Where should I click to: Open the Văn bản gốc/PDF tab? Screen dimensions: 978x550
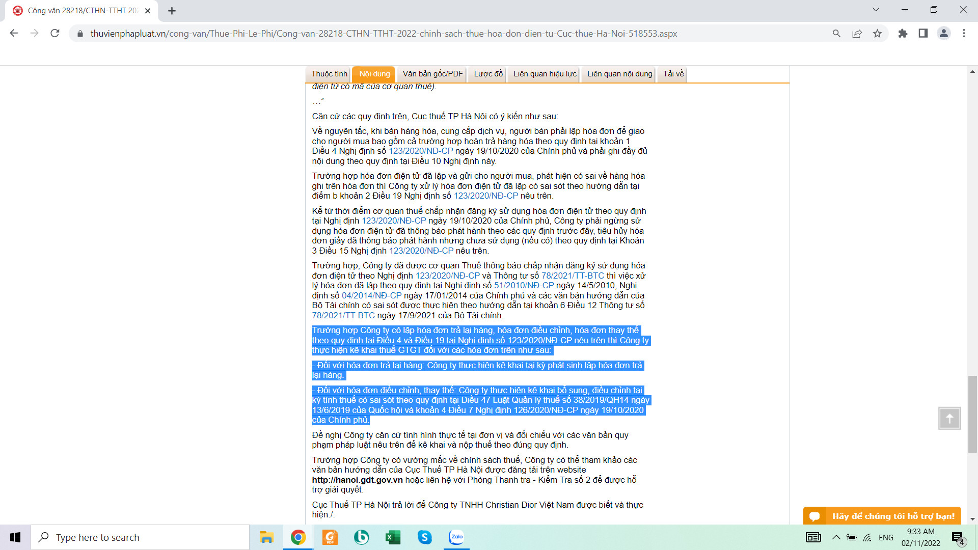pos(432,74)
